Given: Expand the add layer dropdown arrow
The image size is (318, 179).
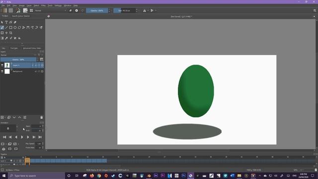Looking at the screenshot, I should click(5, 117).
